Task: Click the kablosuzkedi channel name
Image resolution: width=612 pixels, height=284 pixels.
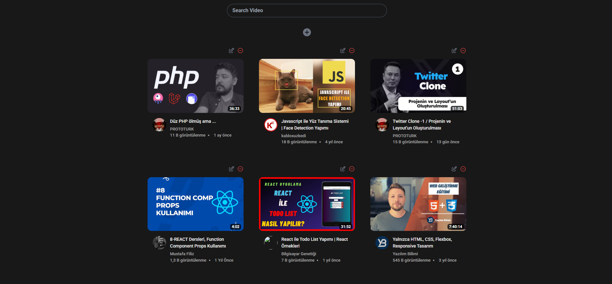Action: (294, 136)
